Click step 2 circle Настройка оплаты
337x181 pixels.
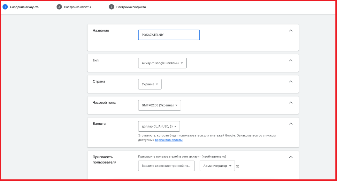tap(59, 7)
